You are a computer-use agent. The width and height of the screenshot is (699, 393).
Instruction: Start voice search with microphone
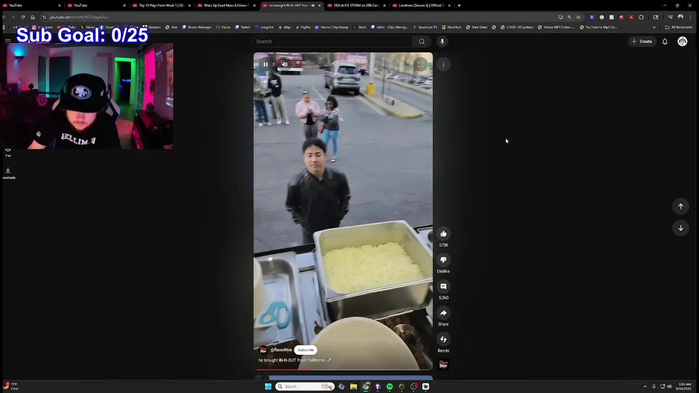point(442,41)
